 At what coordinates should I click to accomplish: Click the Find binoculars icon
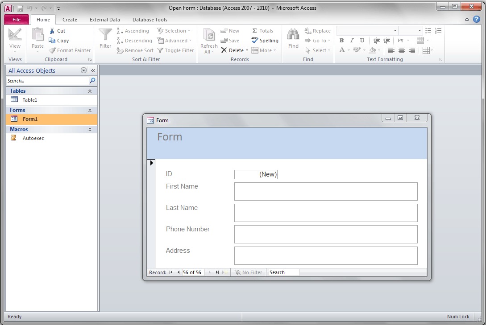pos(293,34)
